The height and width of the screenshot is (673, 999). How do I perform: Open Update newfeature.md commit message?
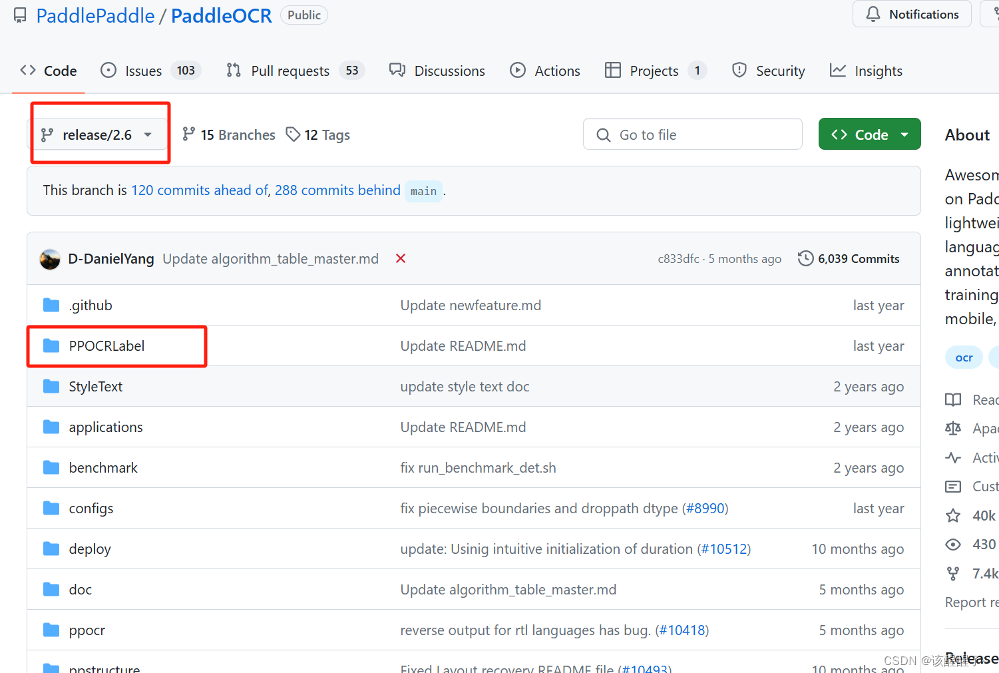pos(471,306)
